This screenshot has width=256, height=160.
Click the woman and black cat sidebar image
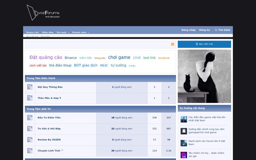point(204,76)
